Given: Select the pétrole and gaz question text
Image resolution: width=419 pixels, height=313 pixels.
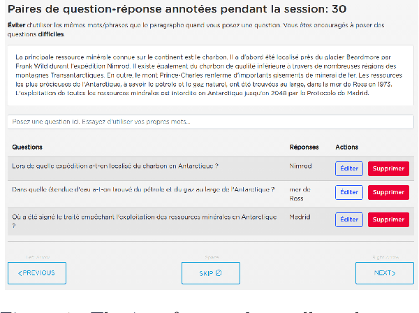Looking at the screenshot, I should point(143,189).
